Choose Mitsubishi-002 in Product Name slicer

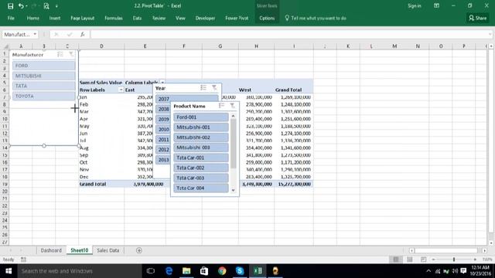tap(201, 137)
